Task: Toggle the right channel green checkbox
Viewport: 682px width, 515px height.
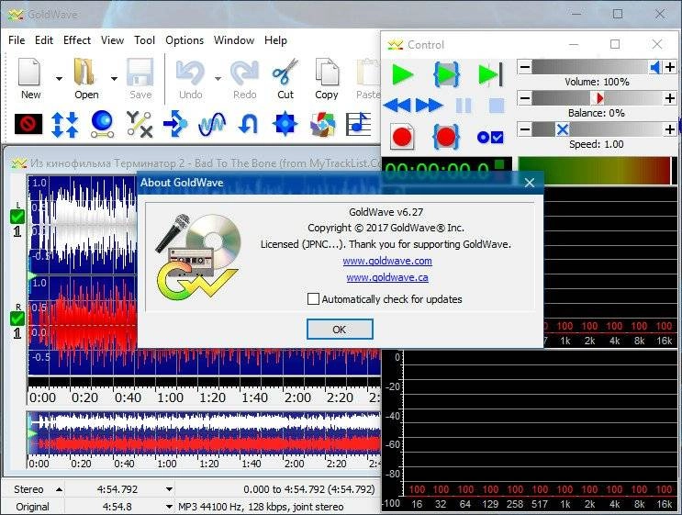Action: [17, 319]
